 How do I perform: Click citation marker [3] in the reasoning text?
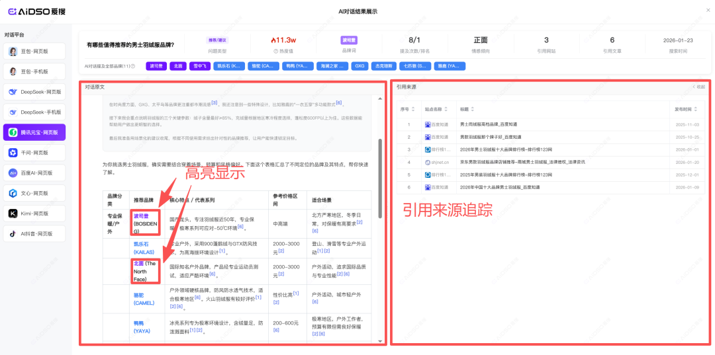tap(215, 102)
